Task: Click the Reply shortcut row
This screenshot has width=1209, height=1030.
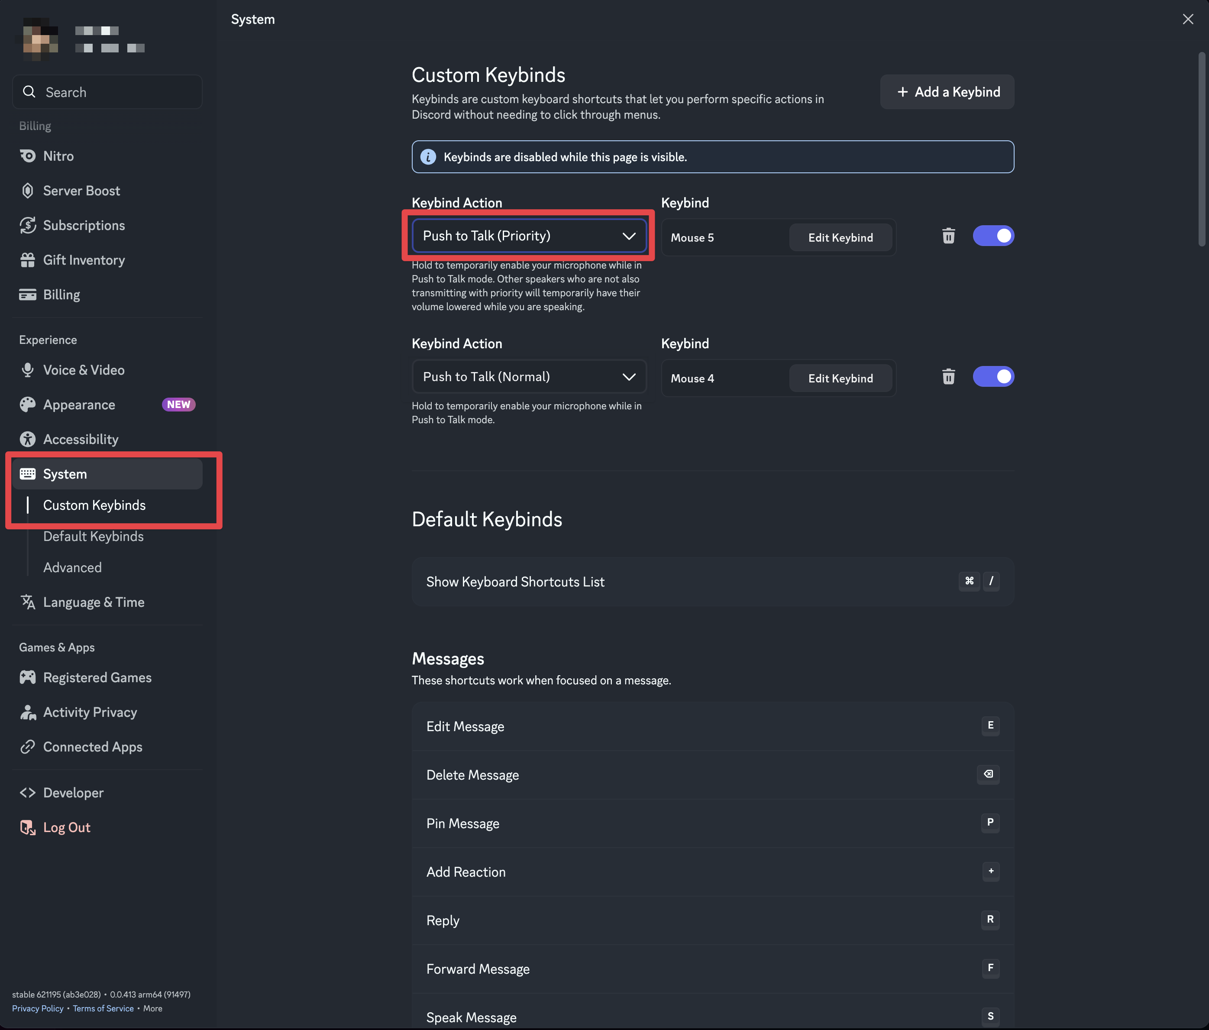Action: (712, 920)
